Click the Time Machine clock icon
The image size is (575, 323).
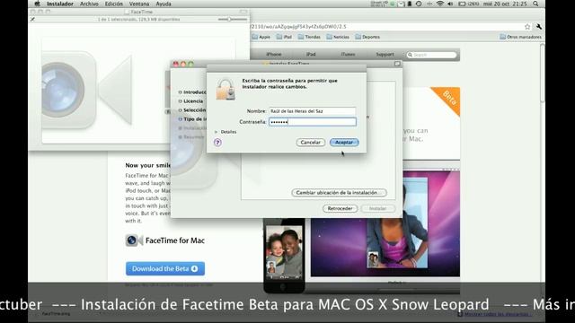[x=419, y=4]
